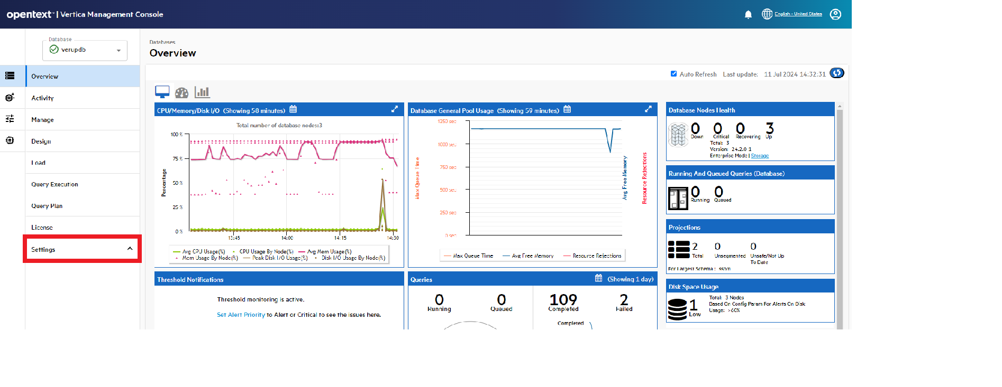Open calendar on Queries panel
1002x387 pixels.
(x=598, y=278)
